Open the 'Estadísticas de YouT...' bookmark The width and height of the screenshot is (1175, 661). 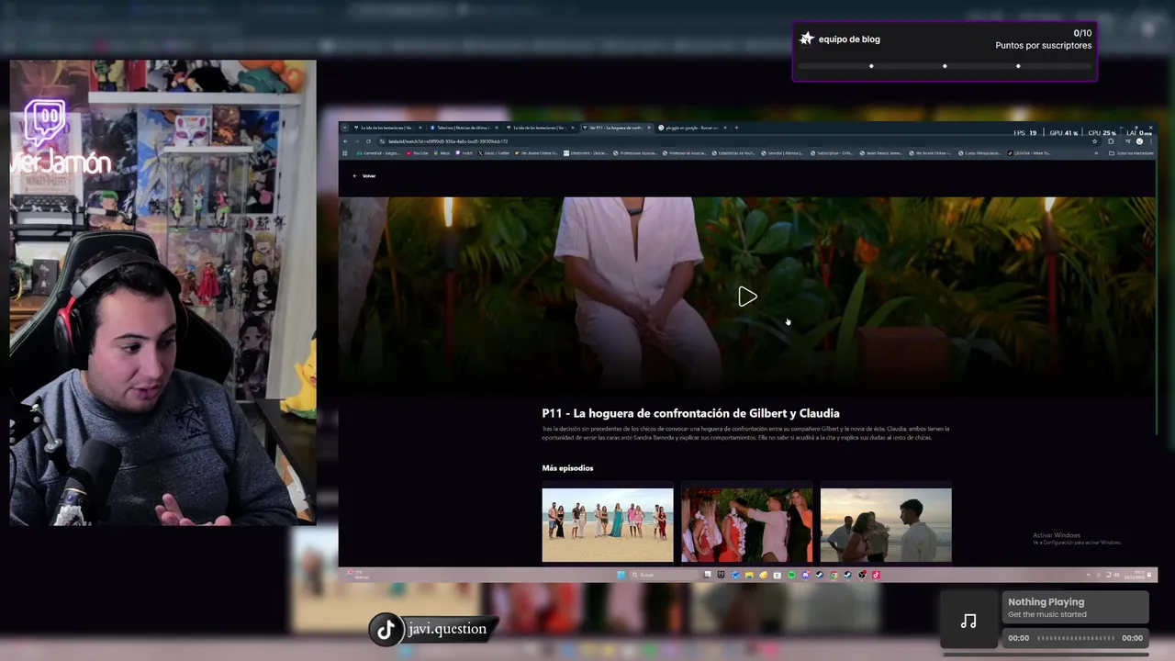(x=733, y=153)
